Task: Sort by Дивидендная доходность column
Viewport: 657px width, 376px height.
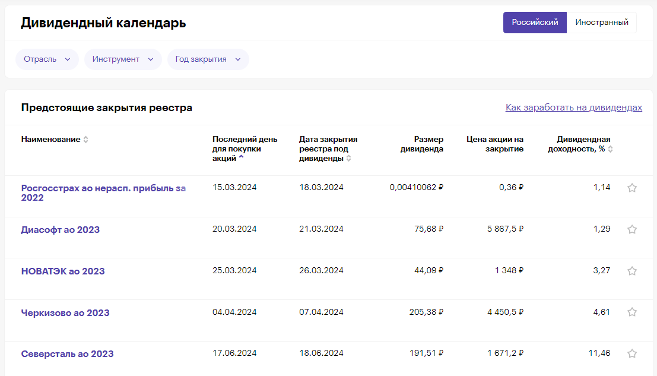Action: (610, 149)
